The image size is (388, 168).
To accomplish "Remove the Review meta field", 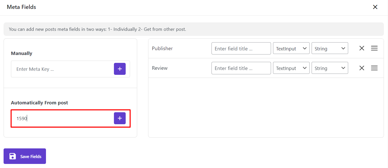I will [x=362, y=68].
